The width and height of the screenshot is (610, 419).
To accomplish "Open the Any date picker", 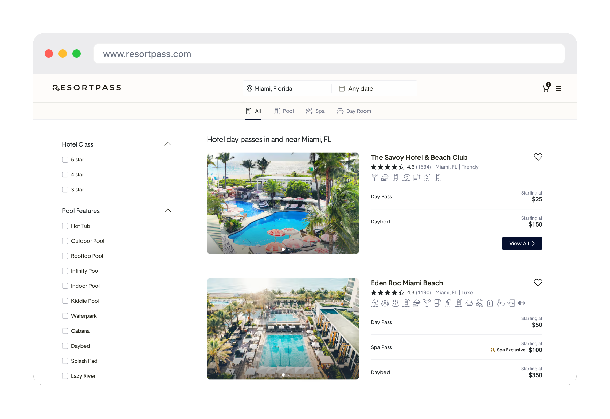I will tap(374, 89).
